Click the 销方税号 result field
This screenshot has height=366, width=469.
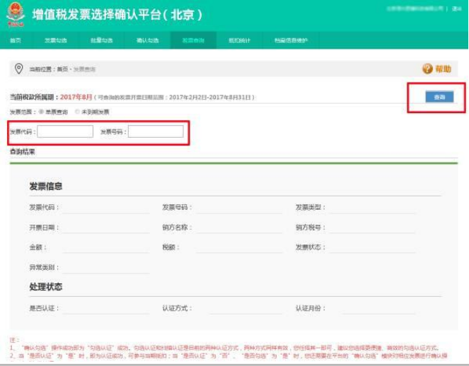pyautogui.click(x=372, y=228)
